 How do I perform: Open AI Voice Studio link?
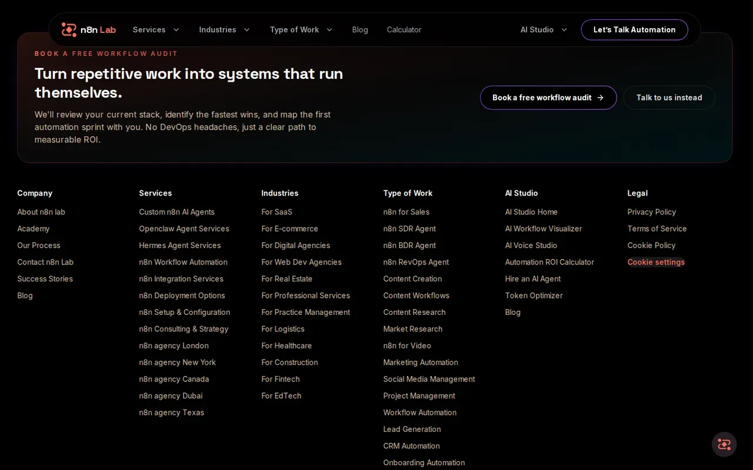tap(531, 246)
